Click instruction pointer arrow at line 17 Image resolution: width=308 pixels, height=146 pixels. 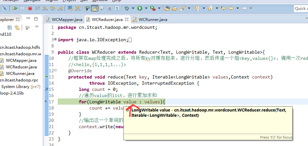46,101
